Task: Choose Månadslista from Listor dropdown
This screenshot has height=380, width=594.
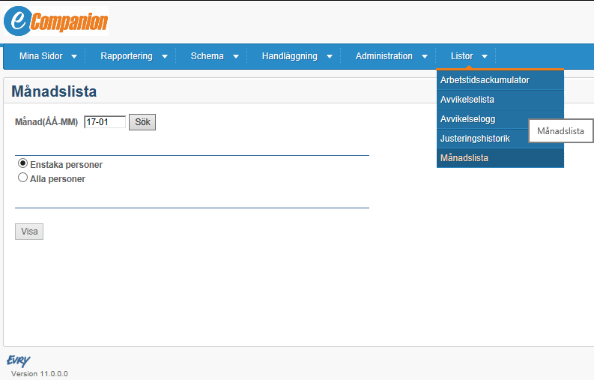Action: click(500, 157)
